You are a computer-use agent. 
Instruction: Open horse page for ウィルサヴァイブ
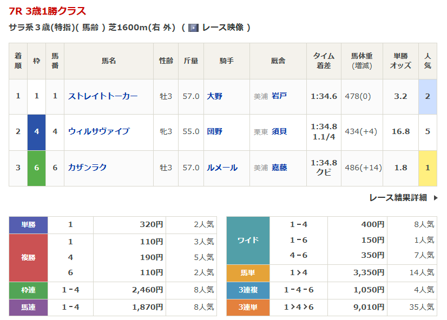click(98, 131)
